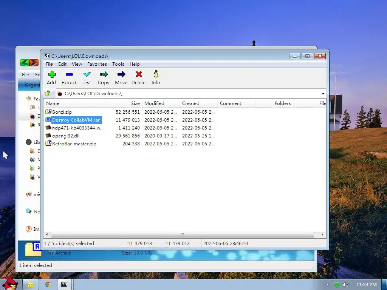
Task: Click the 204 338 size cell
Action: [x=131, y=143]
